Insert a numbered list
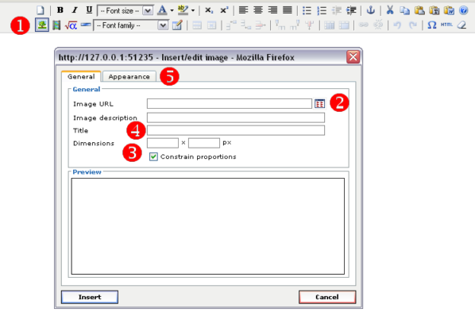The height and width of the screenshot is (312, 475). point(322,10)
